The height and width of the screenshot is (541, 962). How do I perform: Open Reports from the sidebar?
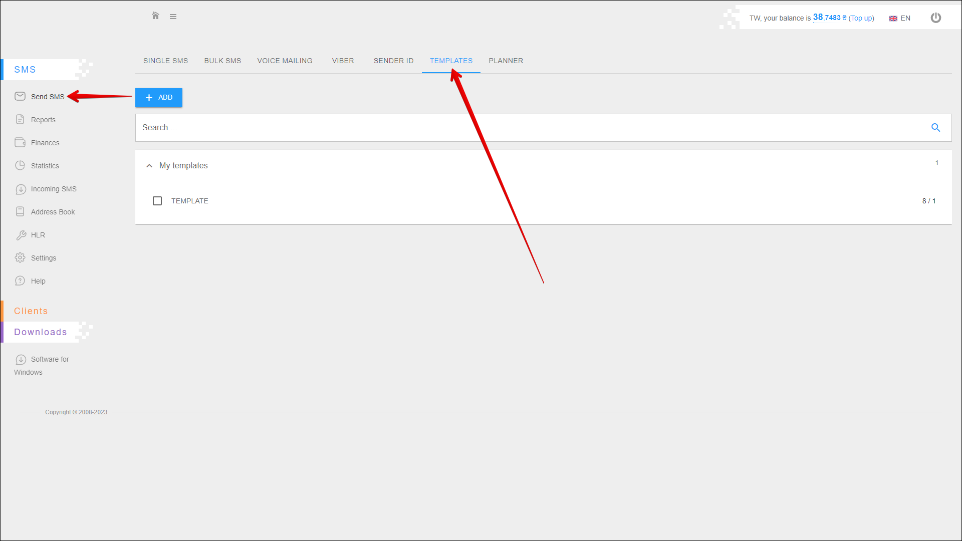(43, 120)
